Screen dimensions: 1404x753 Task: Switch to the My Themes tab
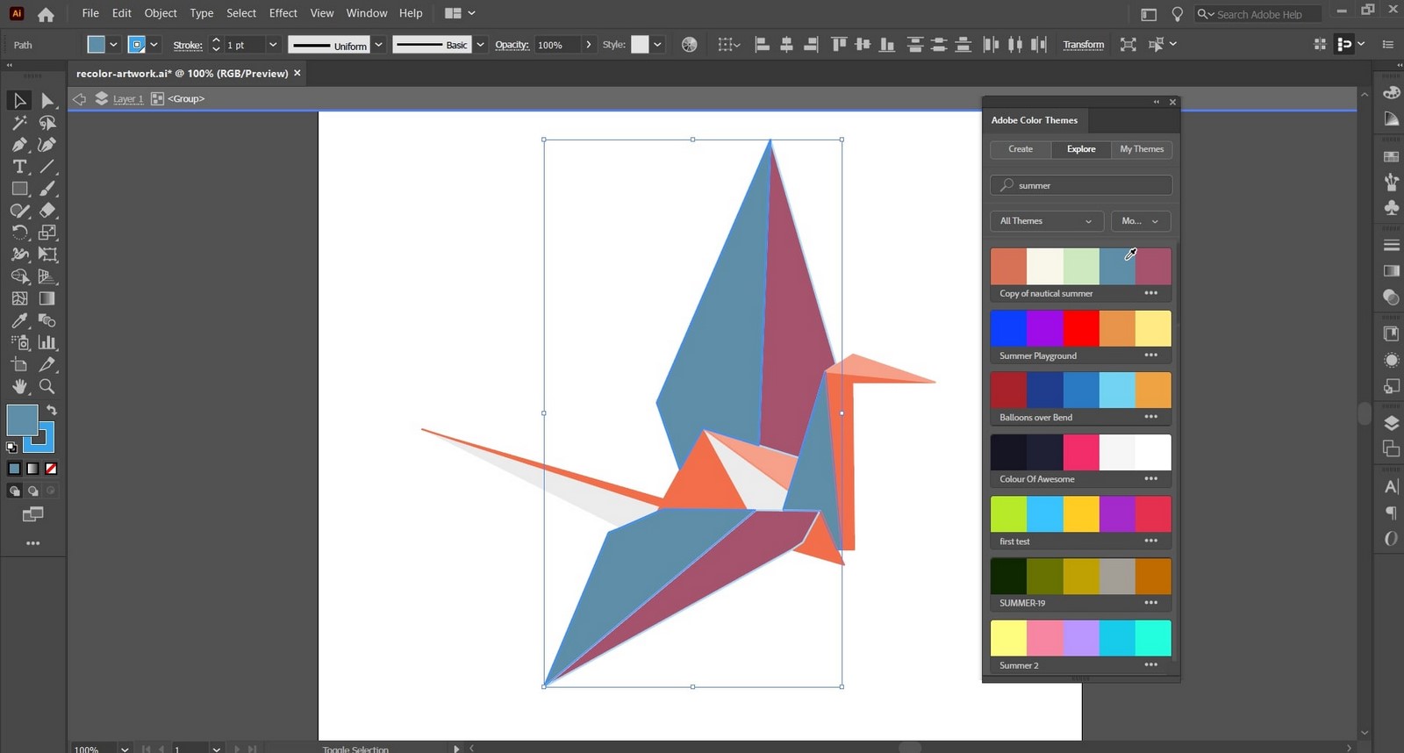pyautogui.click(x=1142, y=149)
